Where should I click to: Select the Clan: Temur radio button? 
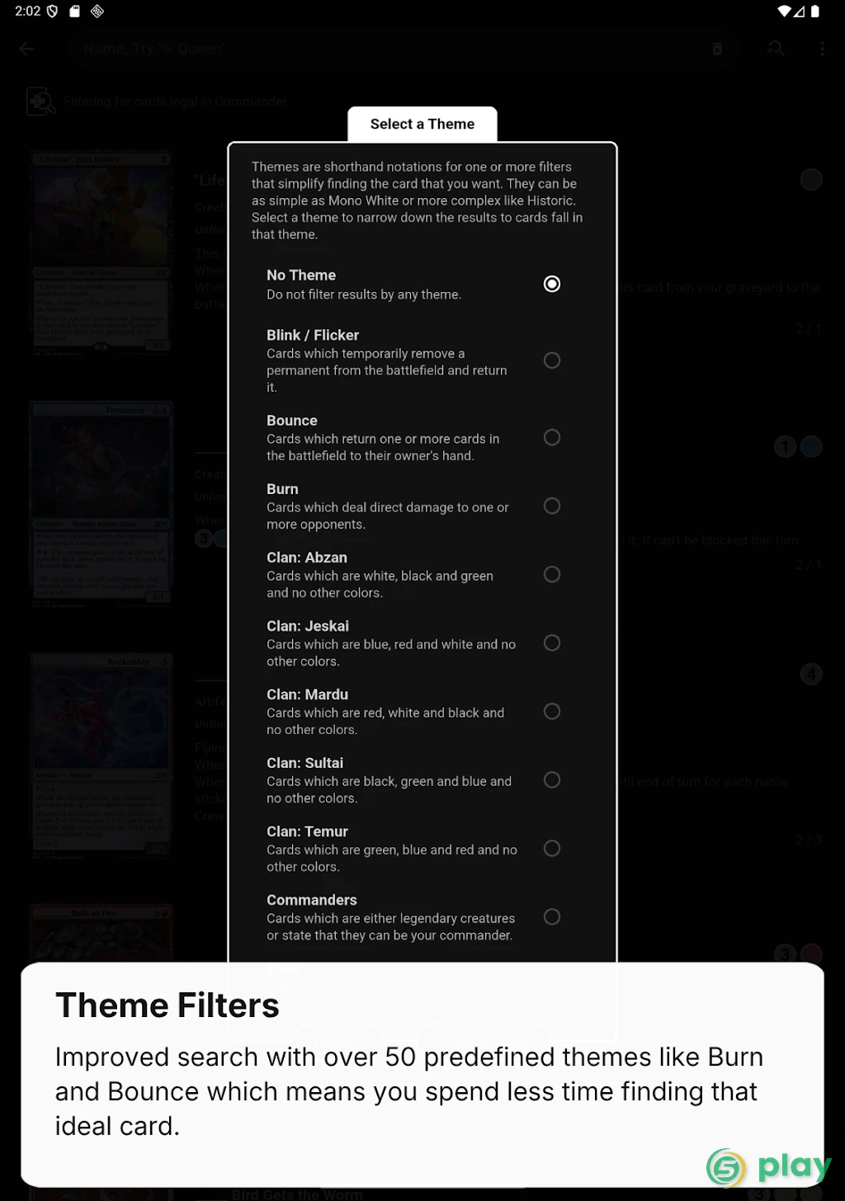(x=552, y=848)
